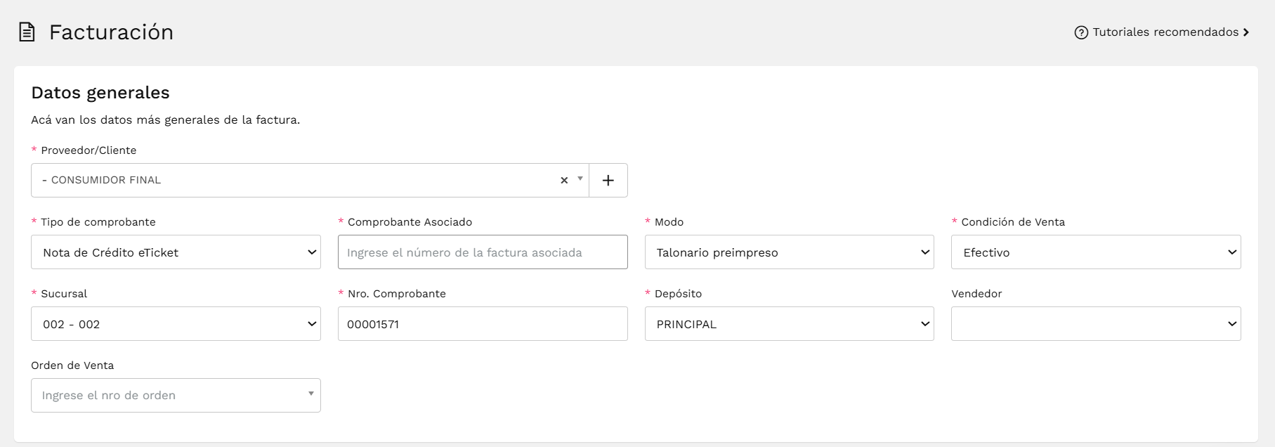
Task: Click the Depósito label
Action: pyautogui.click(x=678, y=294)
